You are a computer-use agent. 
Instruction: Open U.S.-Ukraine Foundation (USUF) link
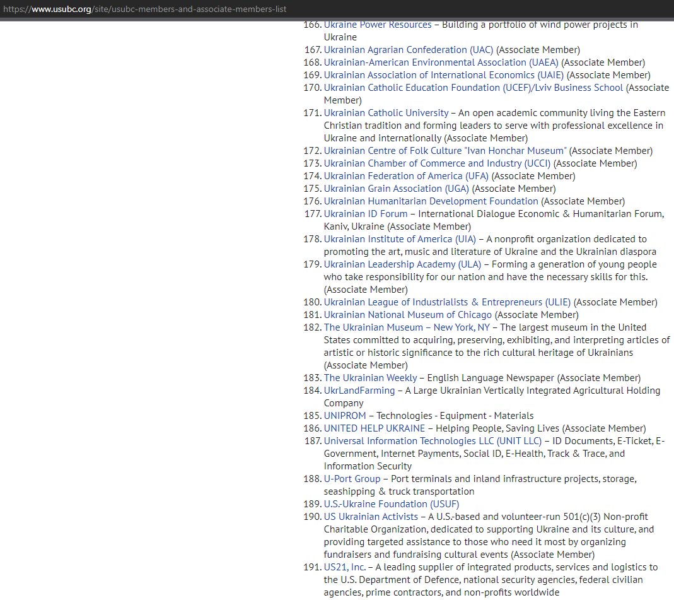(x=391, y=504)
